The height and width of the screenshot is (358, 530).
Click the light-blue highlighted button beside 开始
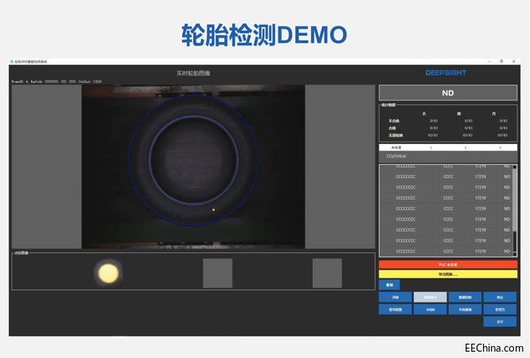430,298
